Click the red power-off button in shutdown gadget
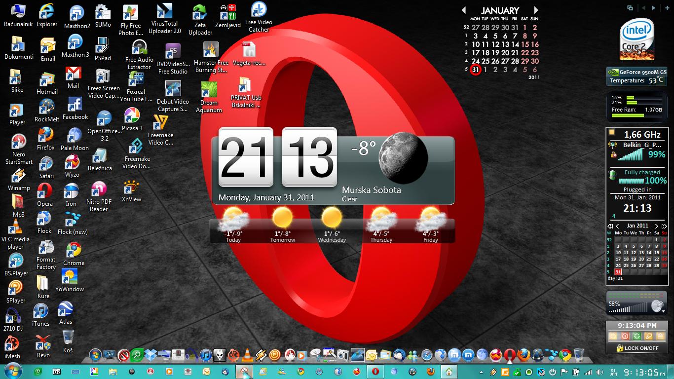This screenshot has width=674, height=379. (x=625, y=336)
